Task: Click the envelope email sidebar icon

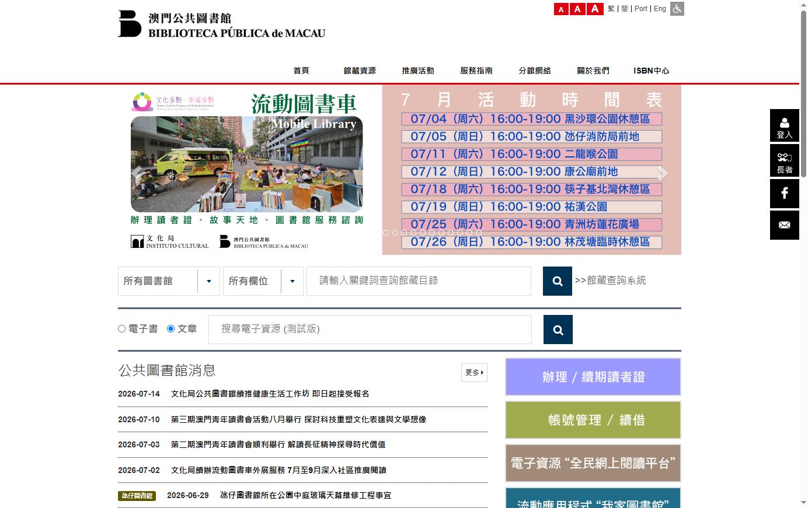Action: [x=785, y=225]
